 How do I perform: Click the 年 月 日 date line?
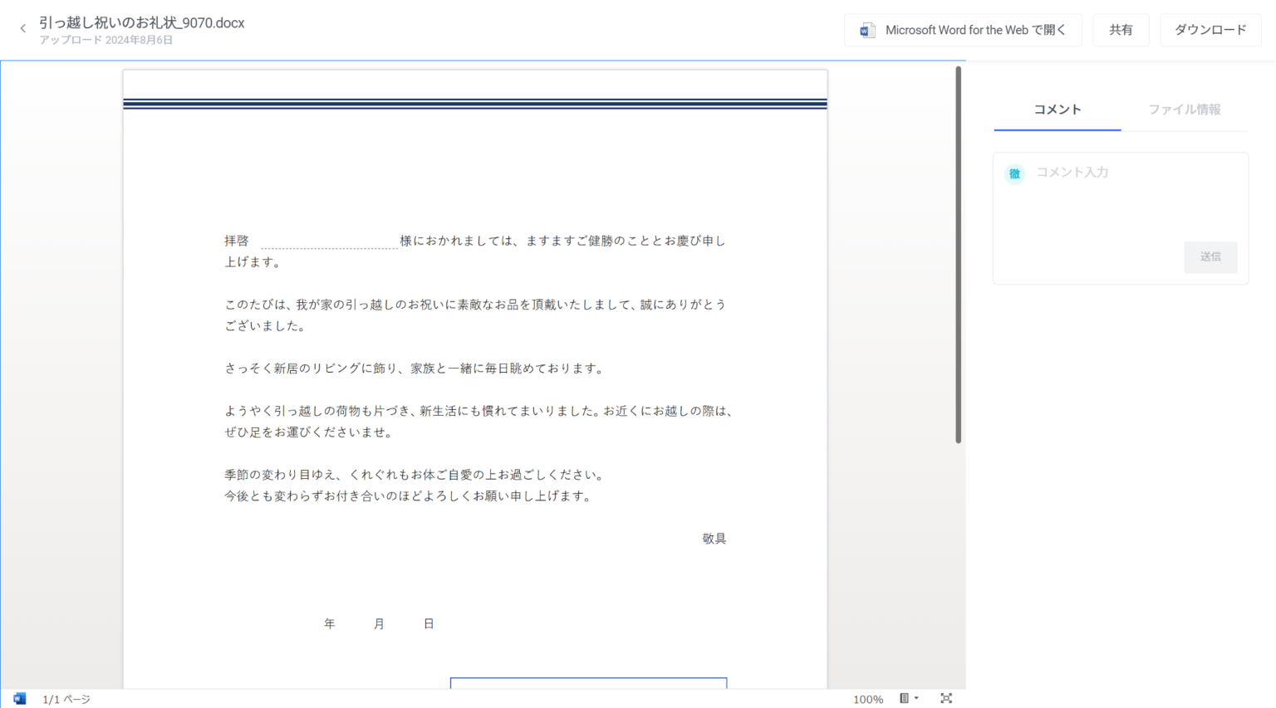click(379, 624)
